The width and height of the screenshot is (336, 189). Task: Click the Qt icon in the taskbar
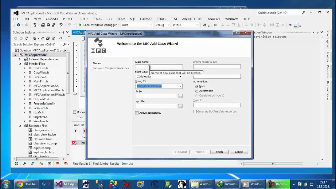click(168, 184)
